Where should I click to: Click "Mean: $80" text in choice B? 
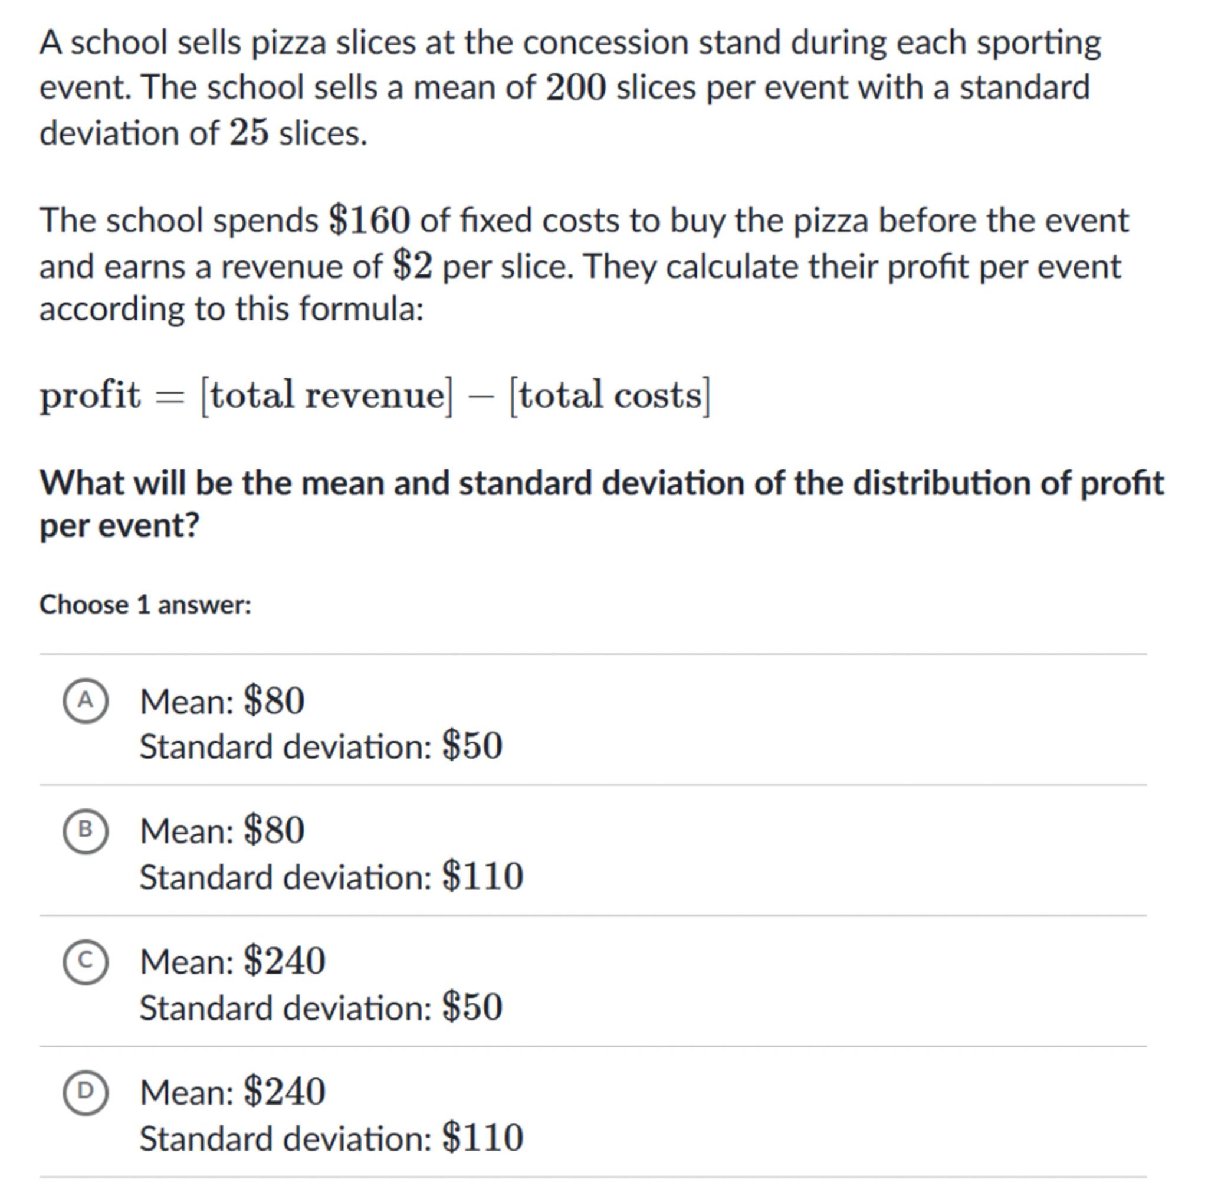pos(222,831)
